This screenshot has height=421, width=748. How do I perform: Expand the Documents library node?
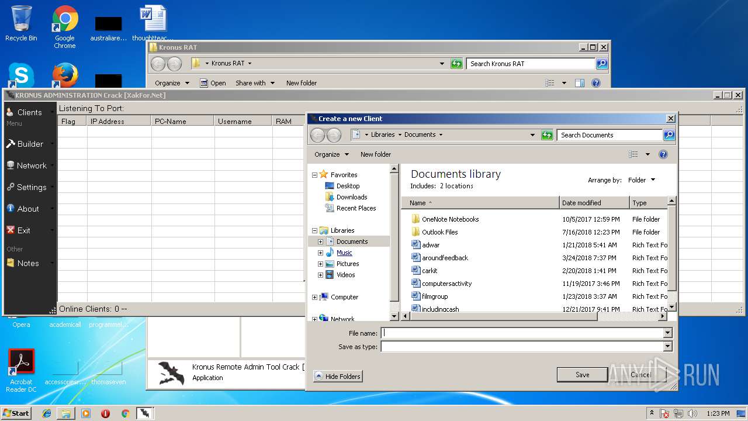click(320, 241)
